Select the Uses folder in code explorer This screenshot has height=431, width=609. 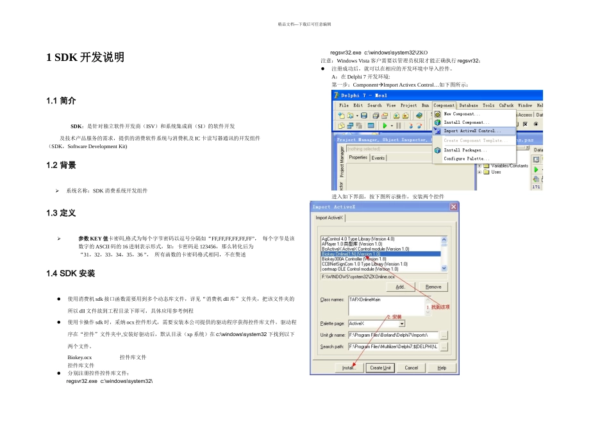(492, 172)
